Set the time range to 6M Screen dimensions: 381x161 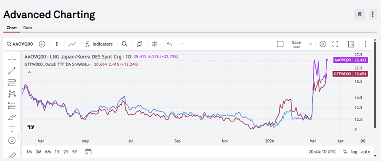pyautogui.click(x=48, y=152)
